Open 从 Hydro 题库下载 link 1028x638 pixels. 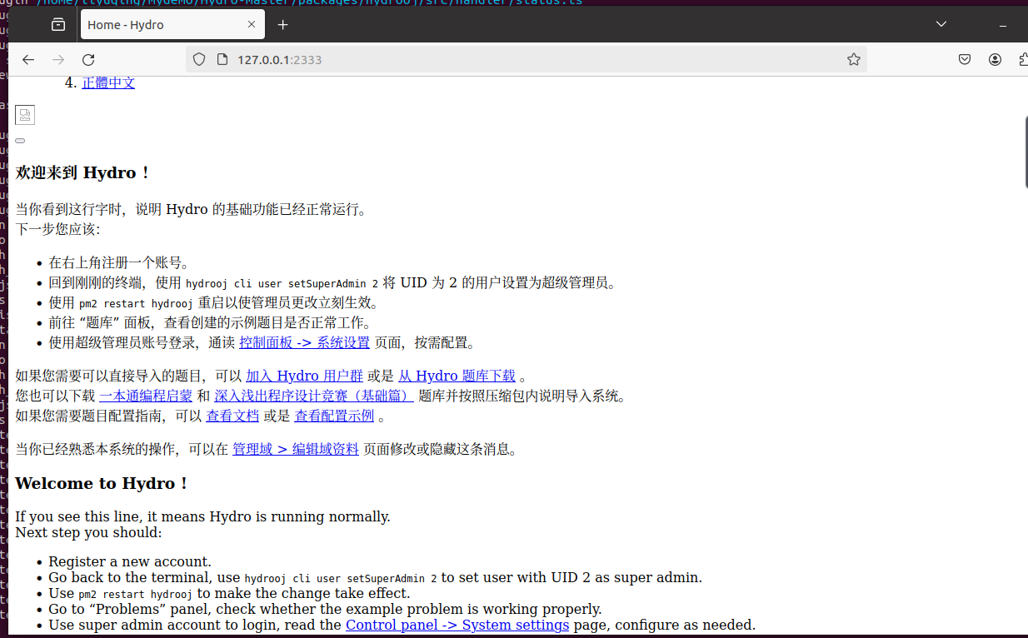tap(457, 376)
